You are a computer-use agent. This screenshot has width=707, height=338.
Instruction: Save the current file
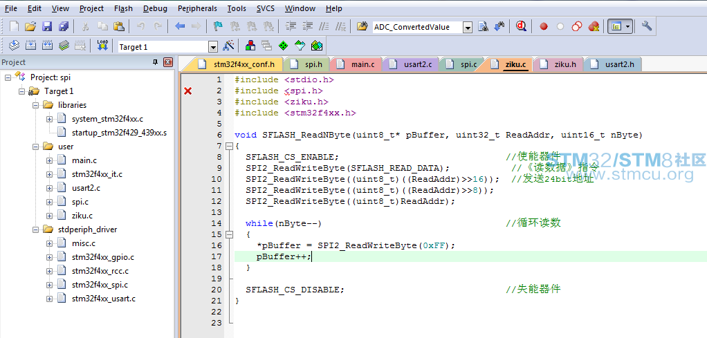pyautogui.click(x=47, y=26)
